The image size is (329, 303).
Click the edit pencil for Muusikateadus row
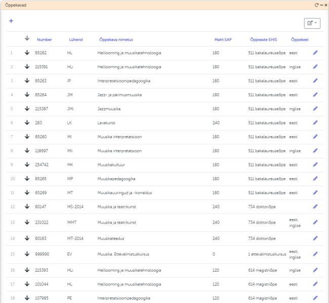pos(315,238)
